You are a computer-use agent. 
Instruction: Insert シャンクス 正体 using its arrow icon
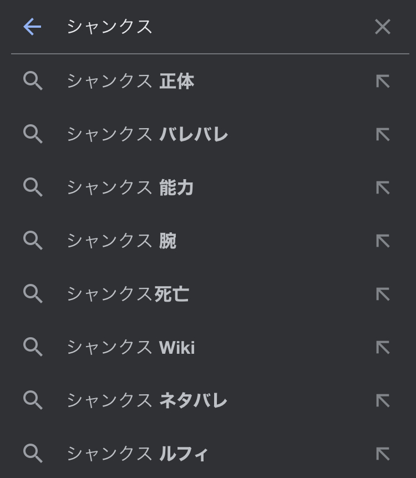(382, 82)
